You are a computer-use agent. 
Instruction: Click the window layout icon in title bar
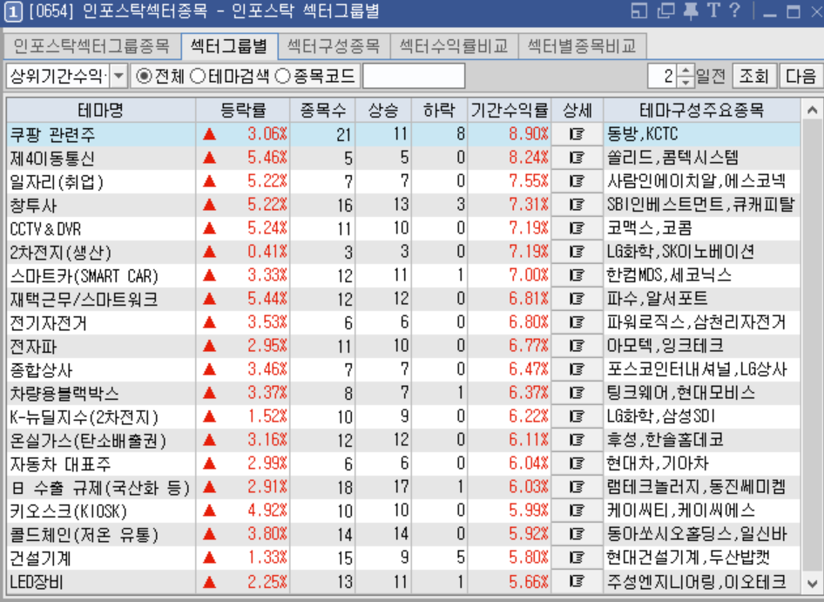coord(639,11)
